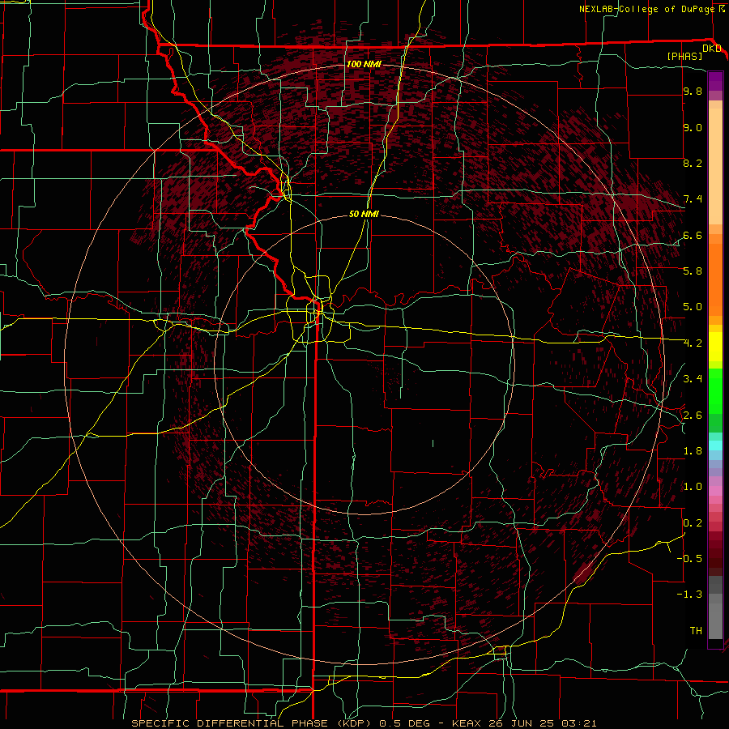Click the 5.0 scale label
The image size is (729, 729).
pos(693,307)
